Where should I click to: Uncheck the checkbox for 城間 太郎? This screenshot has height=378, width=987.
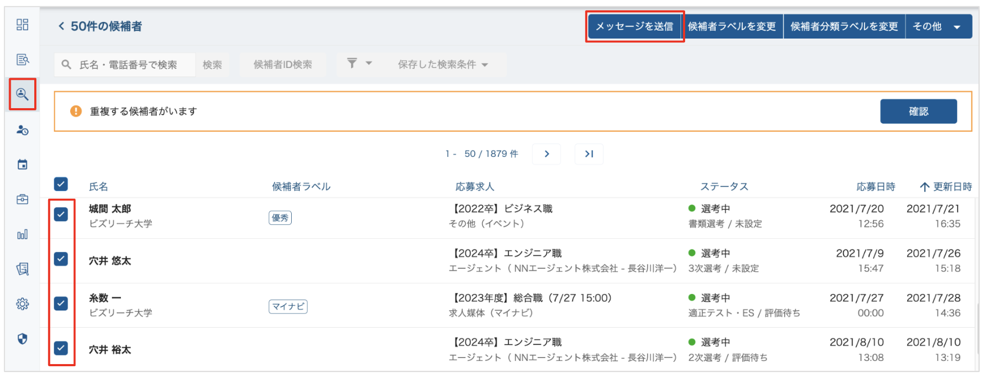61,215
